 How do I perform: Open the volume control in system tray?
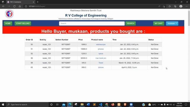[x=171, y=105]
